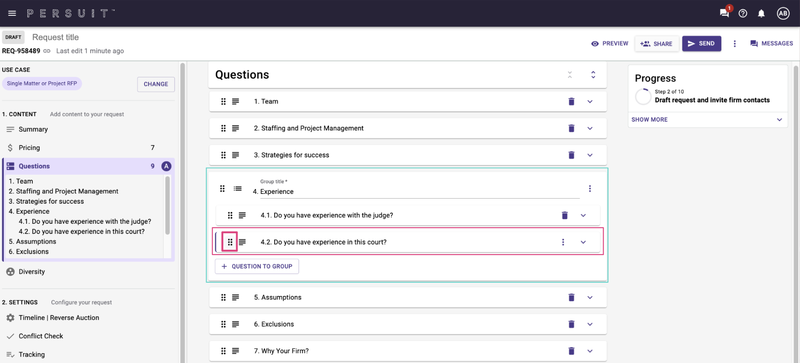
Task: Jump to 6. Exclusions in sidebar outline
Action: pos(29,252)
